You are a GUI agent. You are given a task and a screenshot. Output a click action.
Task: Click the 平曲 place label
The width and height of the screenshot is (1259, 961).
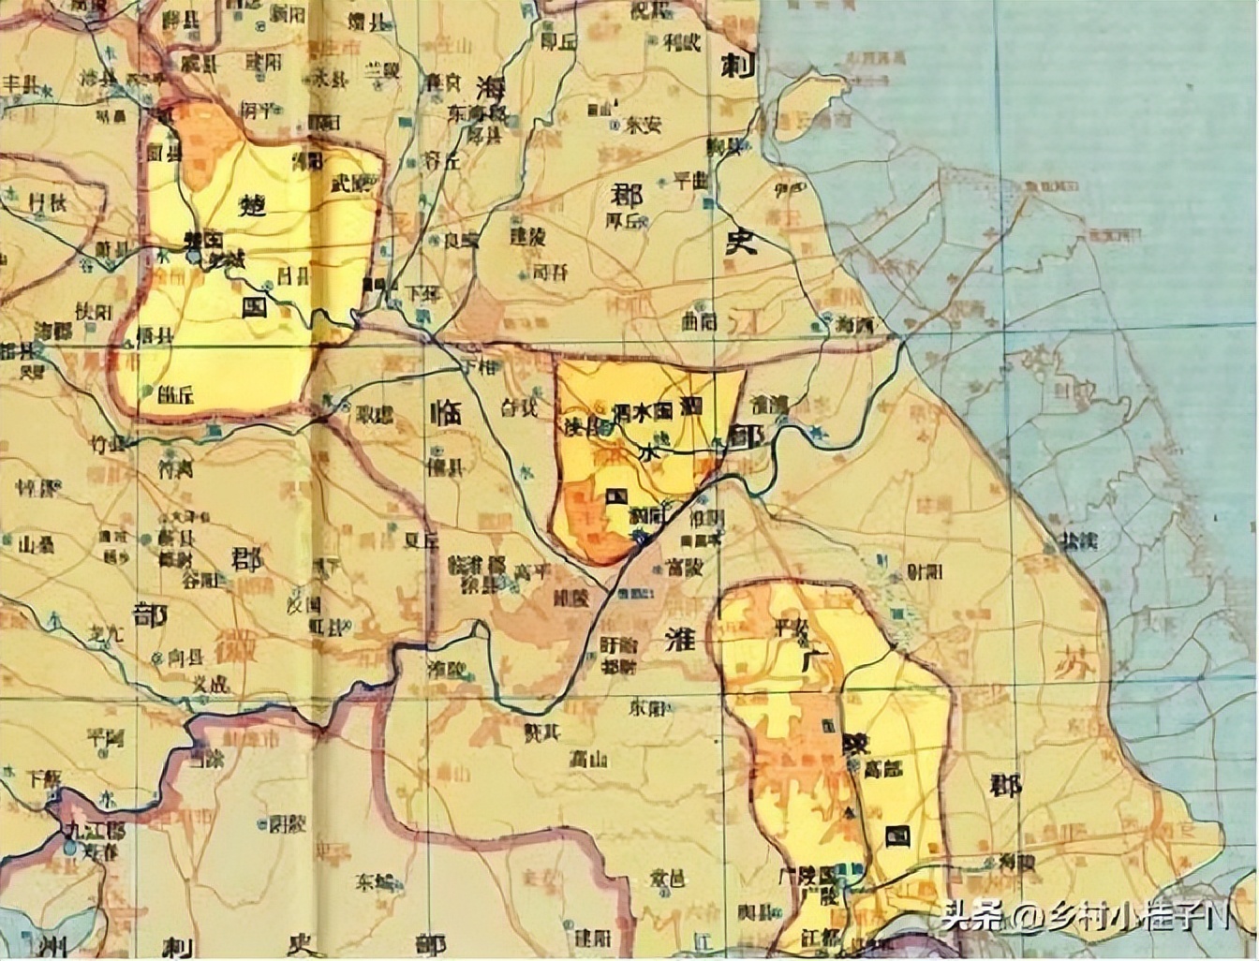point(691,180)
